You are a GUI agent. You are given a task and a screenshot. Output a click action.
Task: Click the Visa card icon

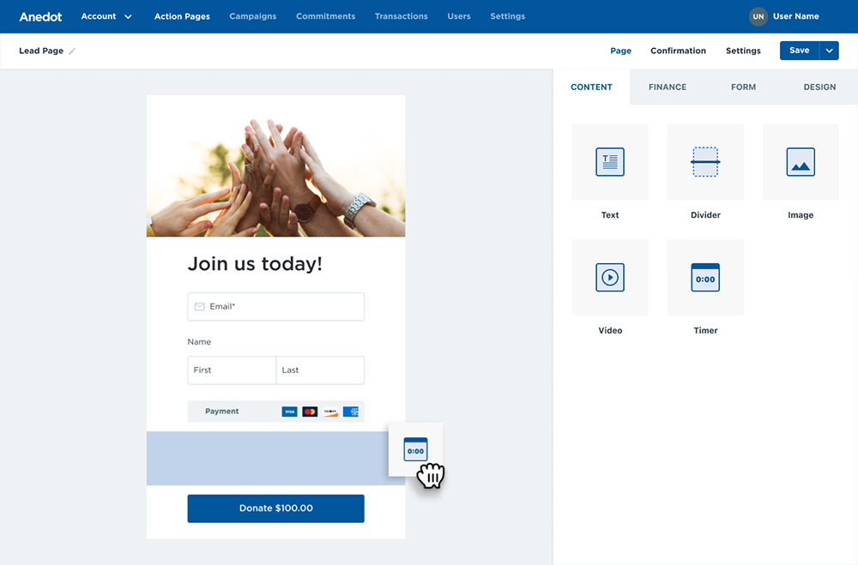pyautogui.click(x=289, y=412)
